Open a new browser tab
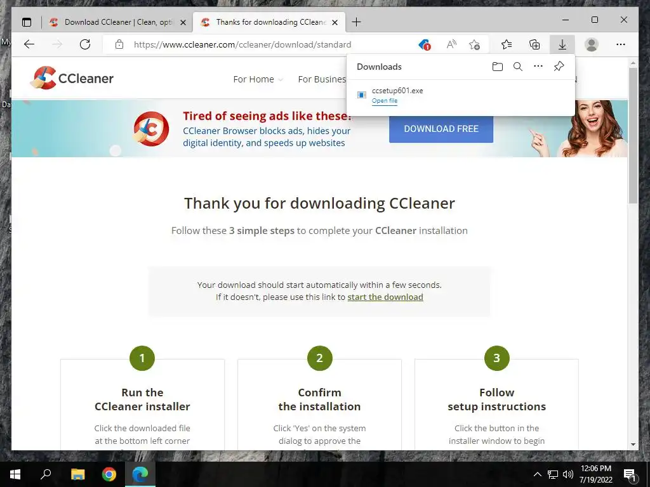The height and width of the screenshot is (487, 650). click(x=356, y=22)
